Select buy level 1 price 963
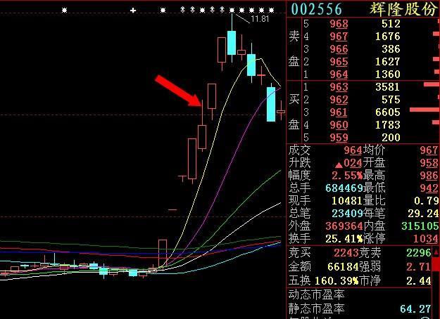Image resolution: width=440 pixels, height=319 pixels. pos(339,87)
